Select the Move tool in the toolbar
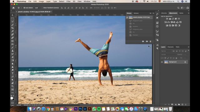This screenshot has height=112, width=200. 12,15
